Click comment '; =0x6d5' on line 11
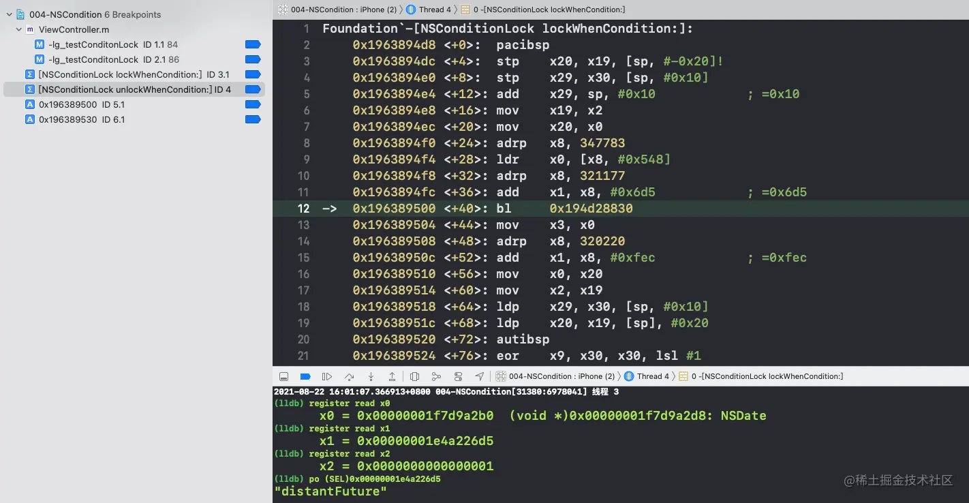This screenshot has height=503, width=969. click(x=777, y=192)
